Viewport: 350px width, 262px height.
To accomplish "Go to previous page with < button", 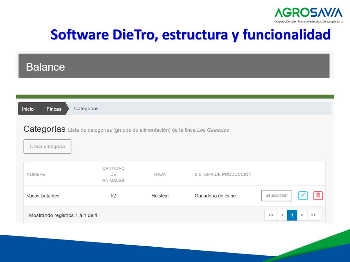I will (x=282, y=215).
